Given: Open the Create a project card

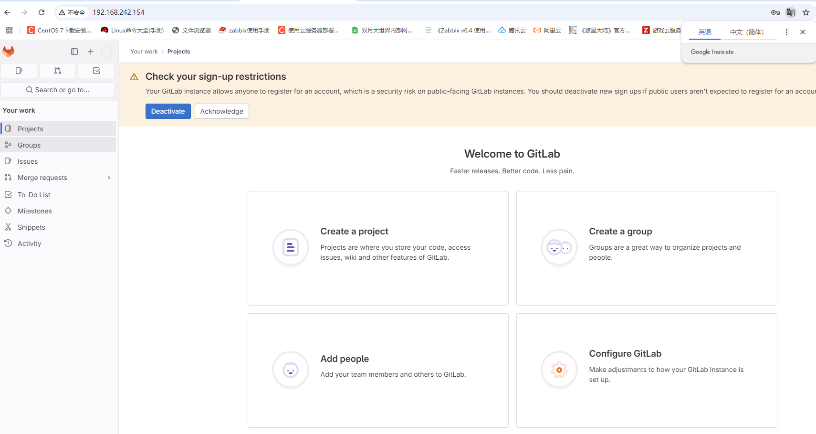Looking at the screenshot, I should coord(378,248).
